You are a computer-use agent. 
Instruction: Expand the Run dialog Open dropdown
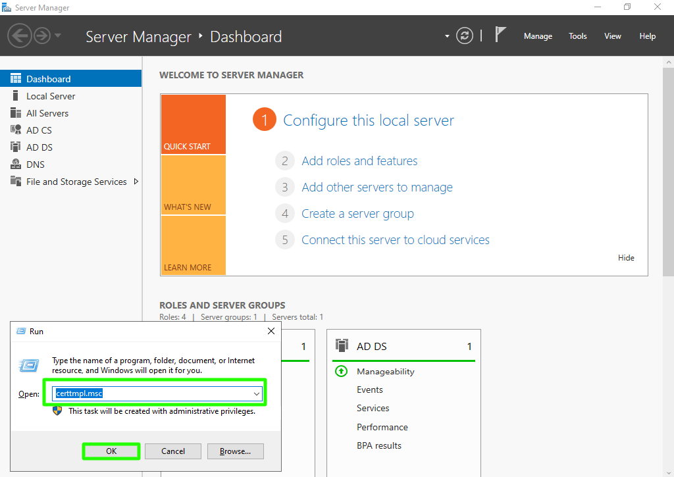pos(256,393)
